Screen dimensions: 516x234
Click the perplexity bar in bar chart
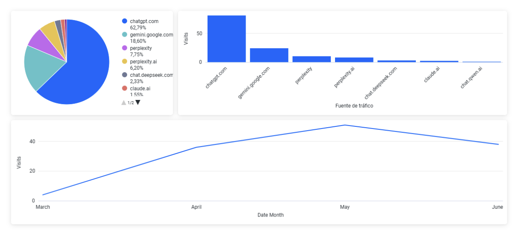[311, 59]
